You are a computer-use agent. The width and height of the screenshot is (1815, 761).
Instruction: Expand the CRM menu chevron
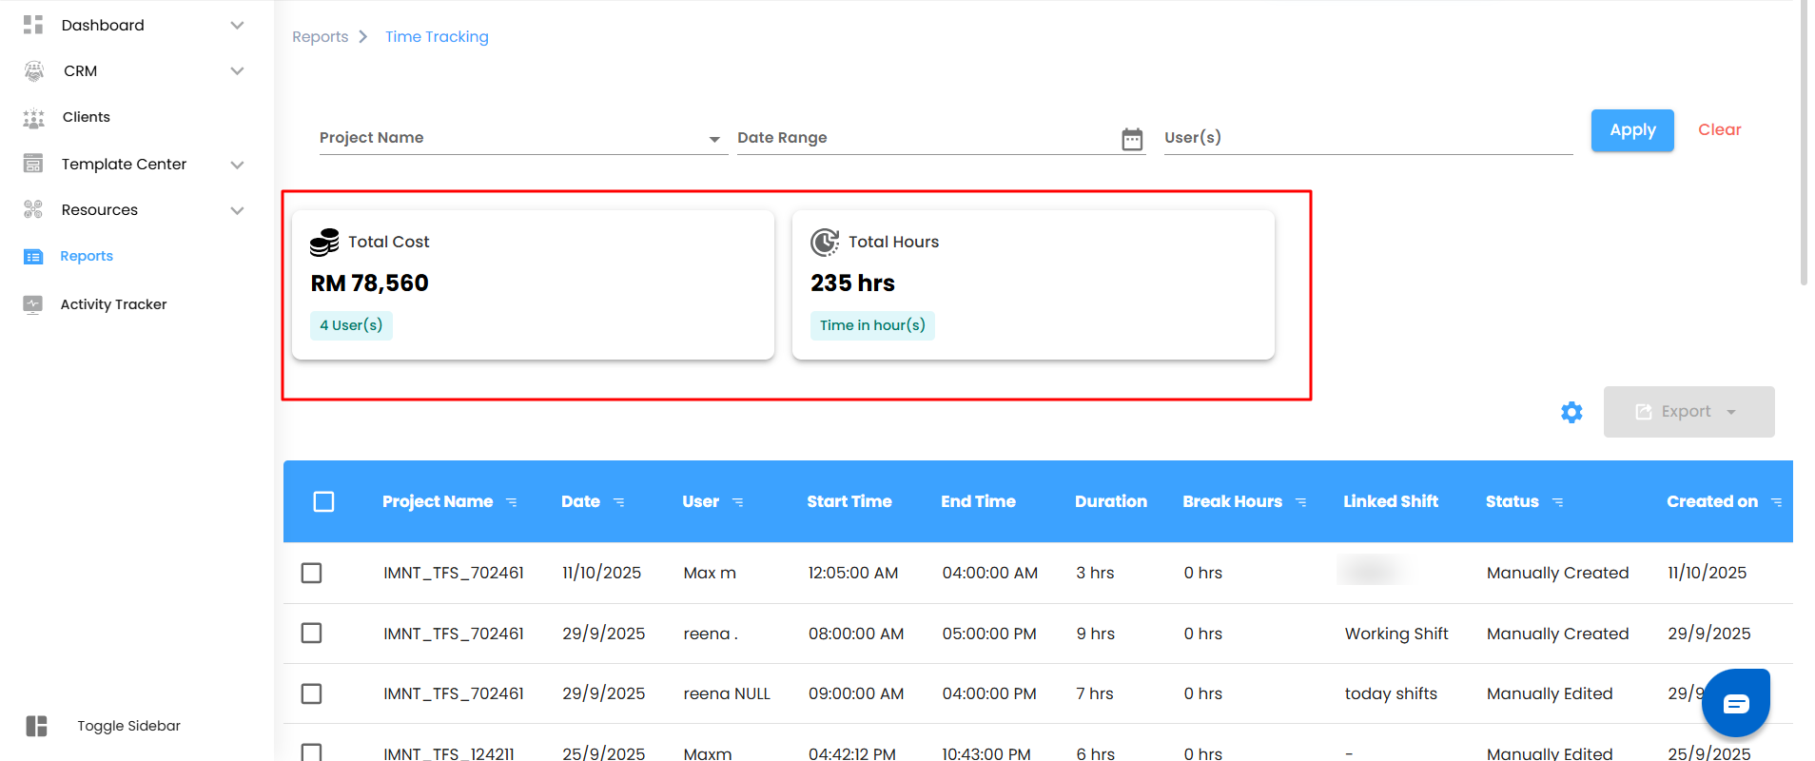[237, 71]
